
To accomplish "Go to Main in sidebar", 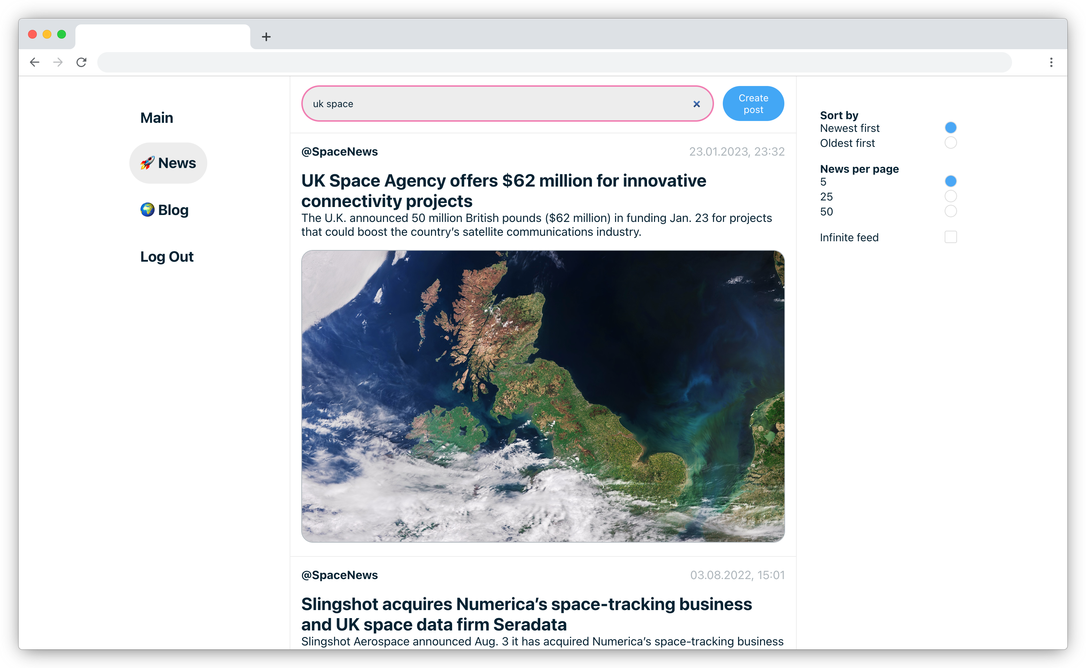I will [x=157, y=117].
